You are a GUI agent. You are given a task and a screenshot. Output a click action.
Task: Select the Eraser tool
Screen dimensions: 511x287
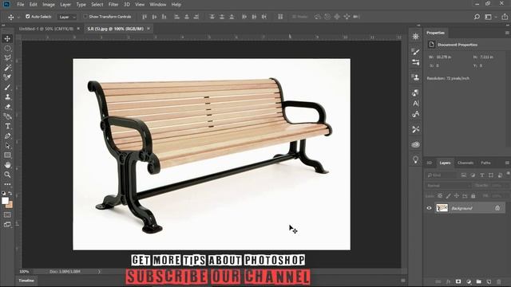[7, 106]
